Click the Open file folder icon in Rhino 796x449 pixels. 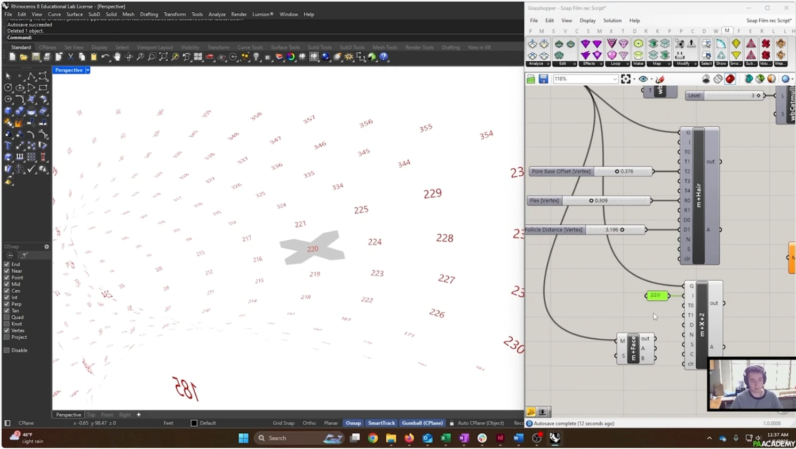[24, 56]
